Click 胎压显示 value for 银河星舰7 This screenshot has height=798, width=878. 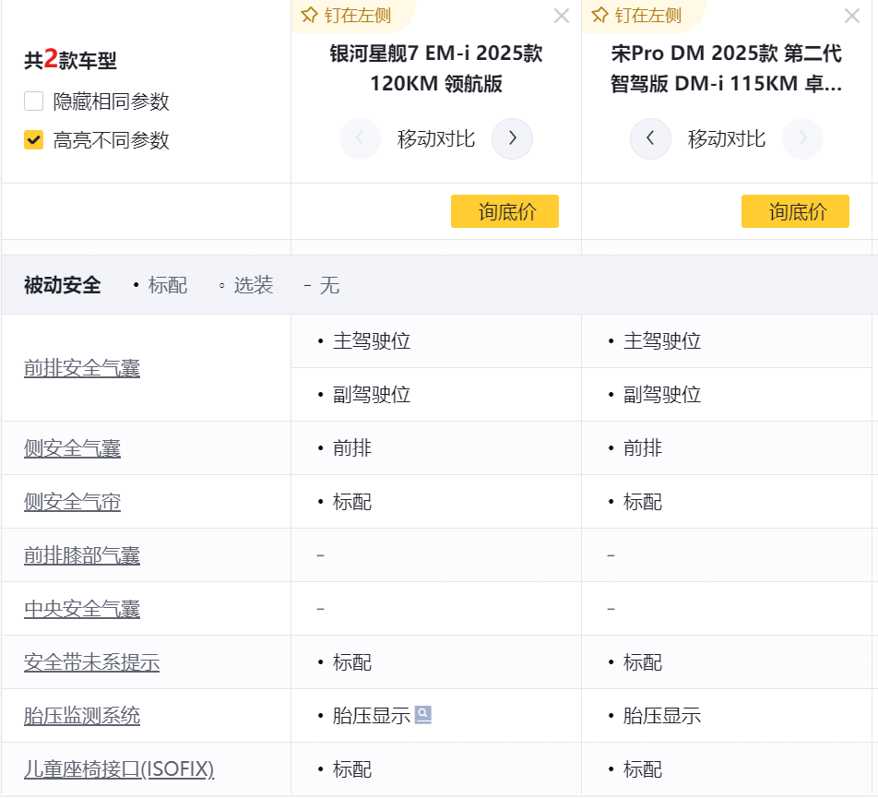pos(372,716)
